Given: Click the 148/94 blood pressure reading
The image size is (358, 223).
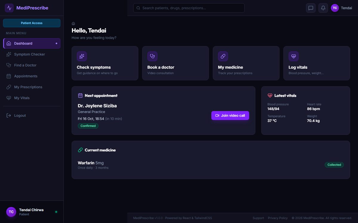Looking at the screenshot, I should click(273, 109).
